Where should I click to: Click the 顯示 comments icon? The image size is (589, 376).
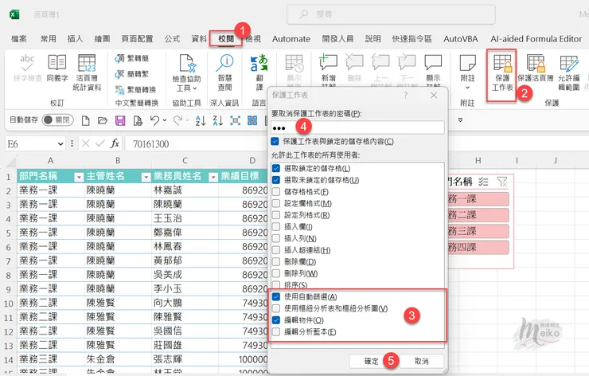point(433,62)
